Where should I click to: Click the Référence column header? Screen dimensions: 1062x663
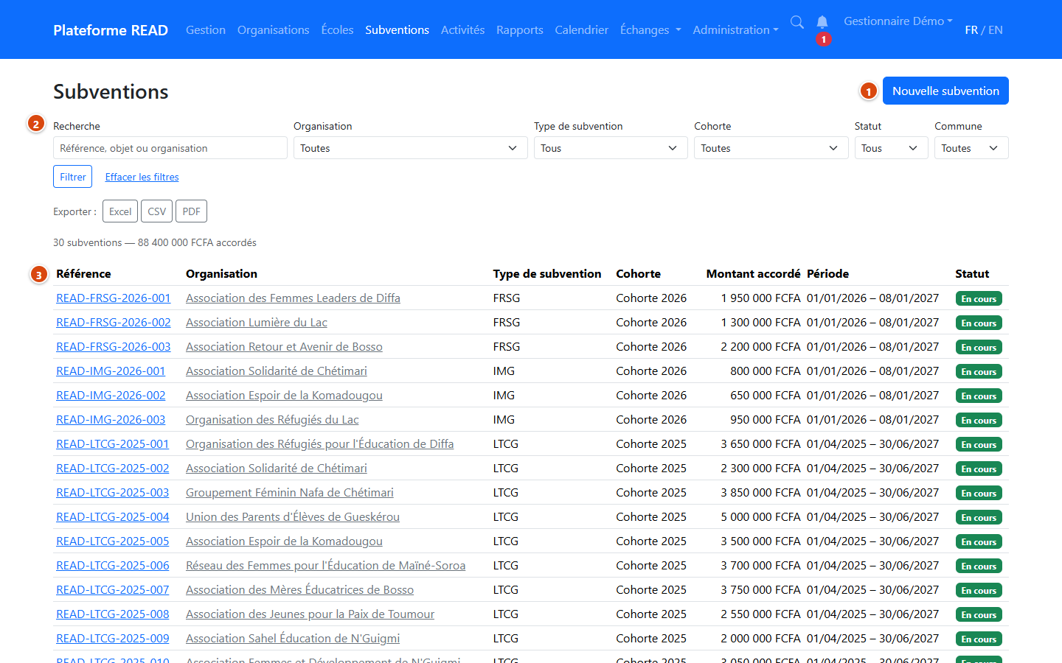click(83, 273)
